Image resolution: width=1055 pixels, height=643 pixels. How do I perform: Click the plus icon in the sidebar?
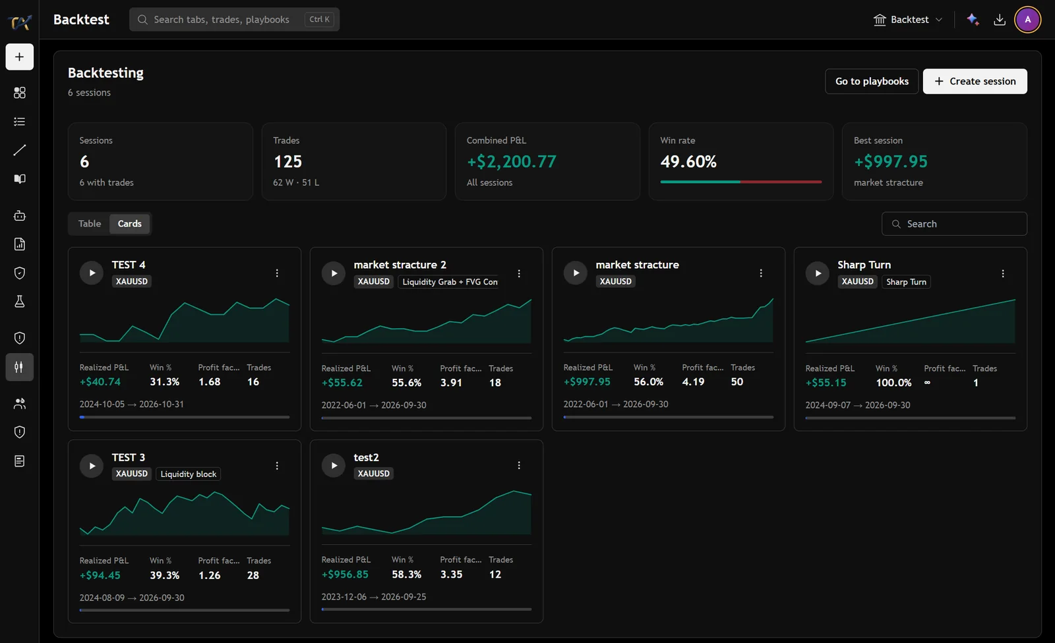tap(20, 57)
